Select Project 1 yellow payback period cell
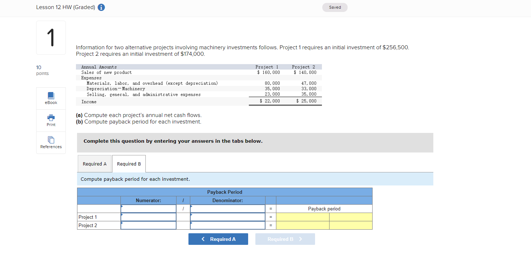The image size is (531, 276). (x=302, y=217)
